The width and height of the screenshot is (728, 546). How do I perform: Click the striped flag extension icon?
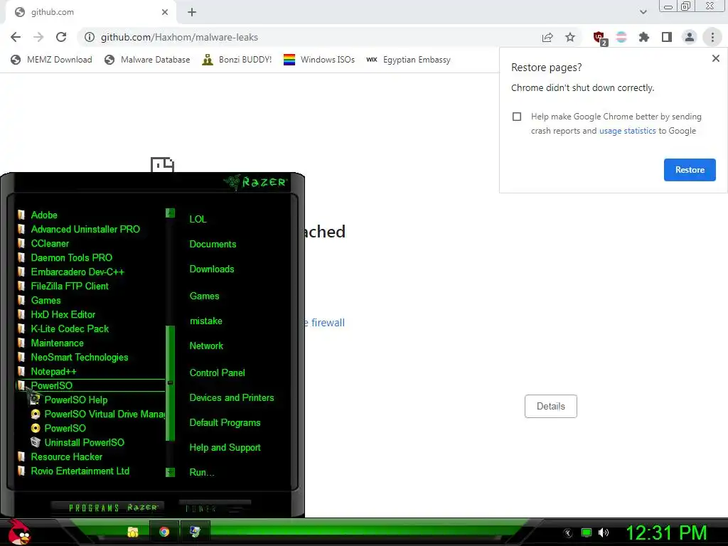(x=621, y=37)
